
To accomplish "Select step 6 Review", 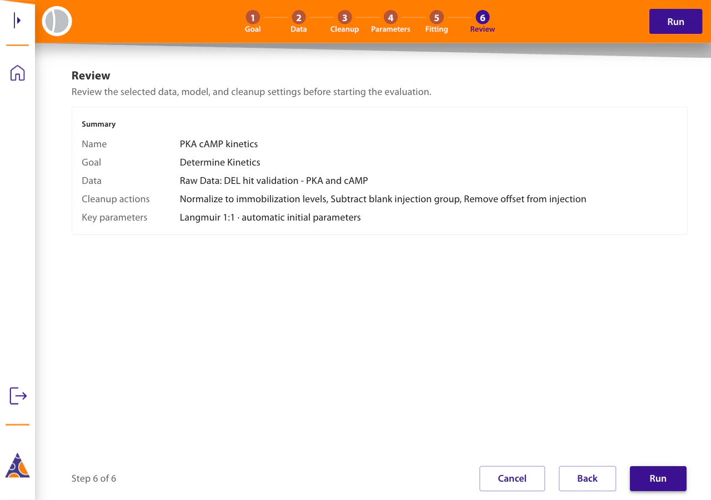I will tap(482, 22).
